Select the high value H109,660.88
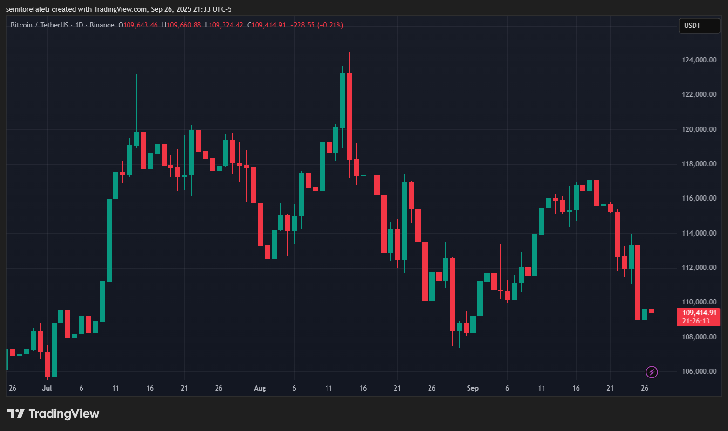Viewport: 728px width, 431px height. point(182,25)
